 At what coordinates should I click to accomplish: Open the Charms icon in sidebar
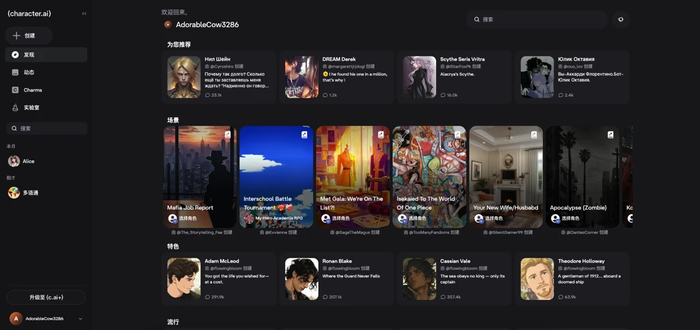point(15,90)
